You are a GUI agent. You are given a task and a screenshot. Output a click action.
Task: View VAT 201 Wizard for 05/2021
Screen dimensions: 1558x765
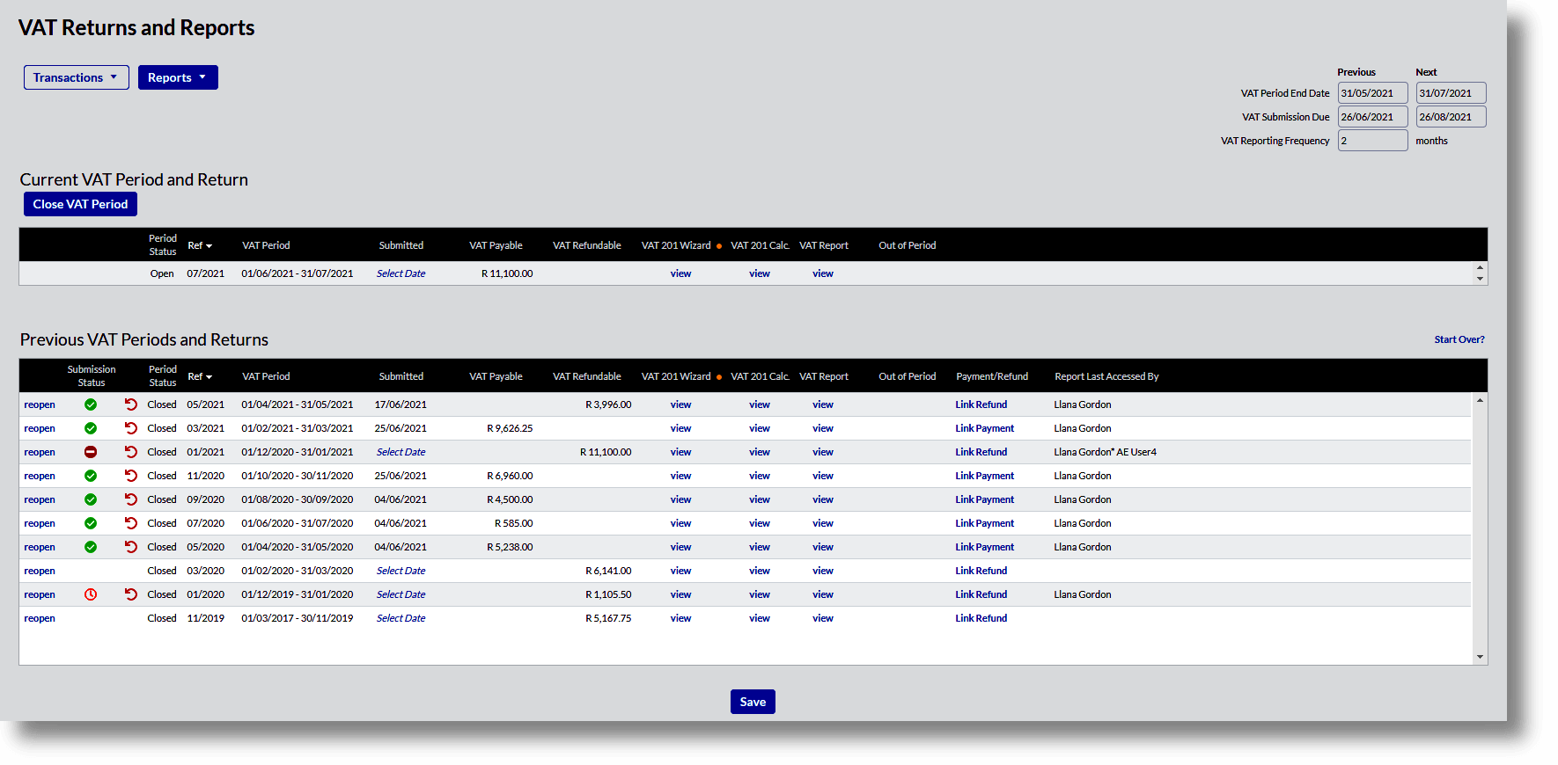coord(681,404)
